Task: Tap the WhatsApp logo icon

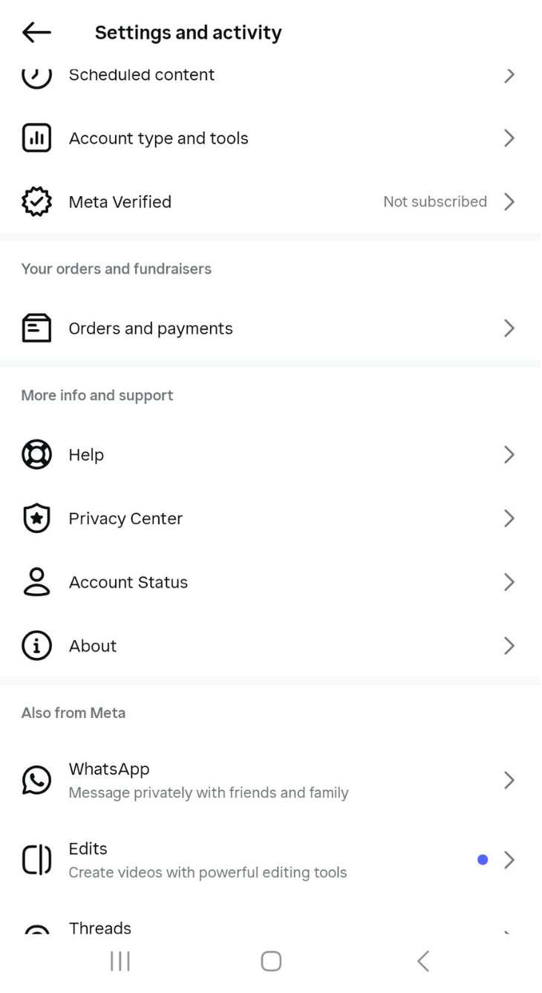Action: click(36, 780)
